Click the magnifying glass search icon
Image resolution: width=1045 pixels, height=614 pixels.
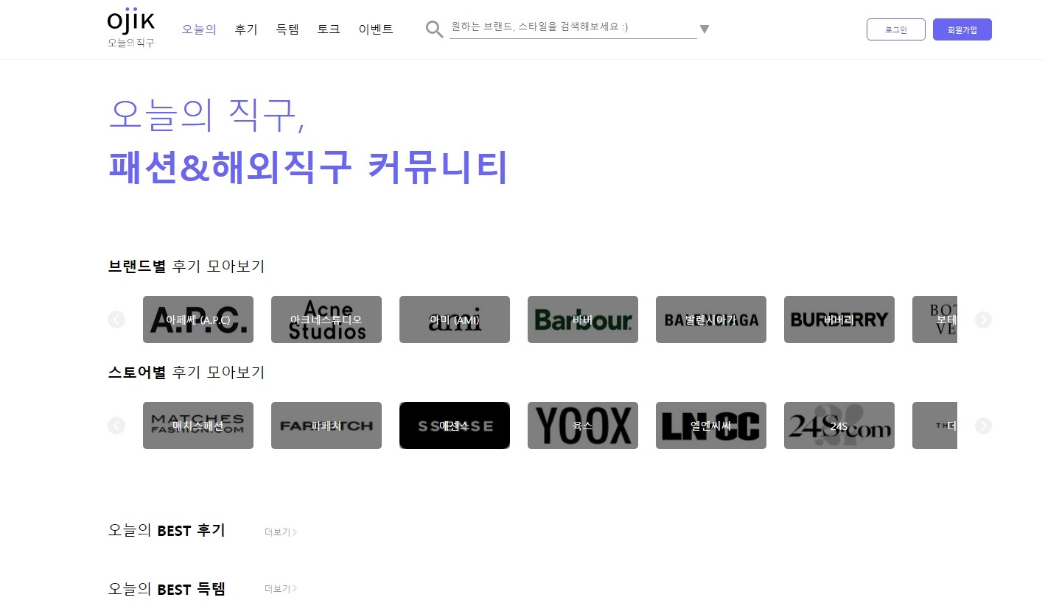click(434, 29)
